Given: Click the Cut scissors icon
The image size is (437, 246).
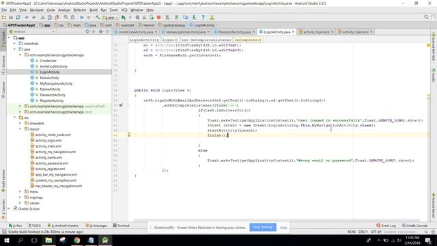Looking at the screenshot, I should point(42,17).
